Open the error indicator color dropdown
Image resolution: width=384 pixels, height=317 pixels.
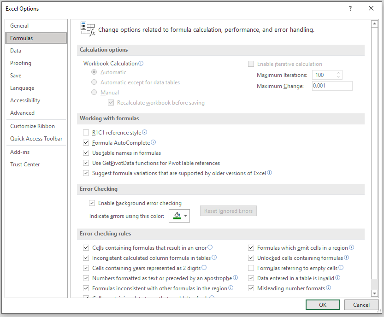(186, 216)
